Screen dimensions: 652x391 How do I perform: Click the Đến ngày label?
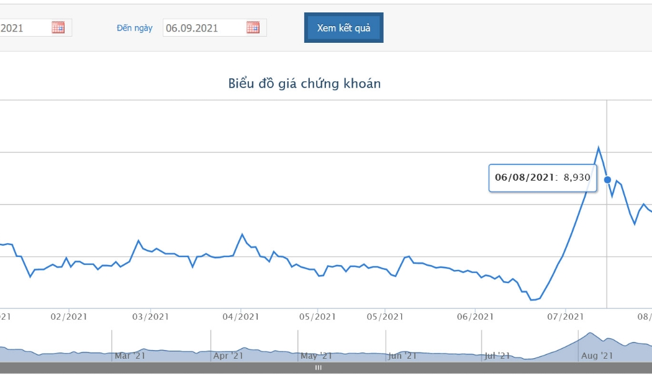[134, 28]
